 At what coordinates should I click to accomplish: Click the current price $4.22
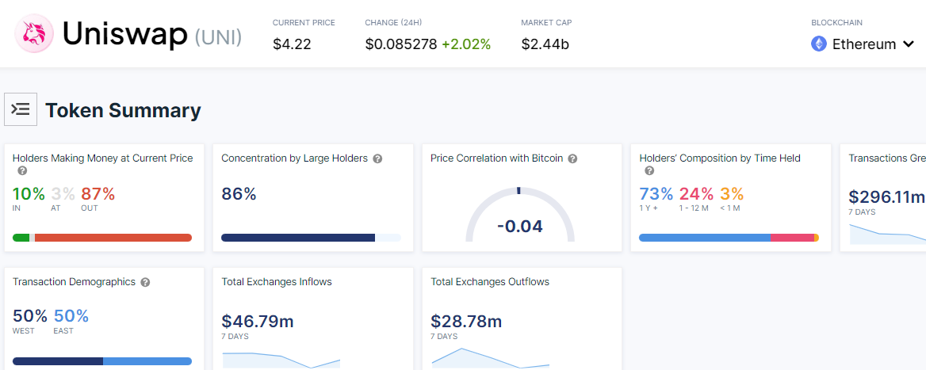point(292,44)
